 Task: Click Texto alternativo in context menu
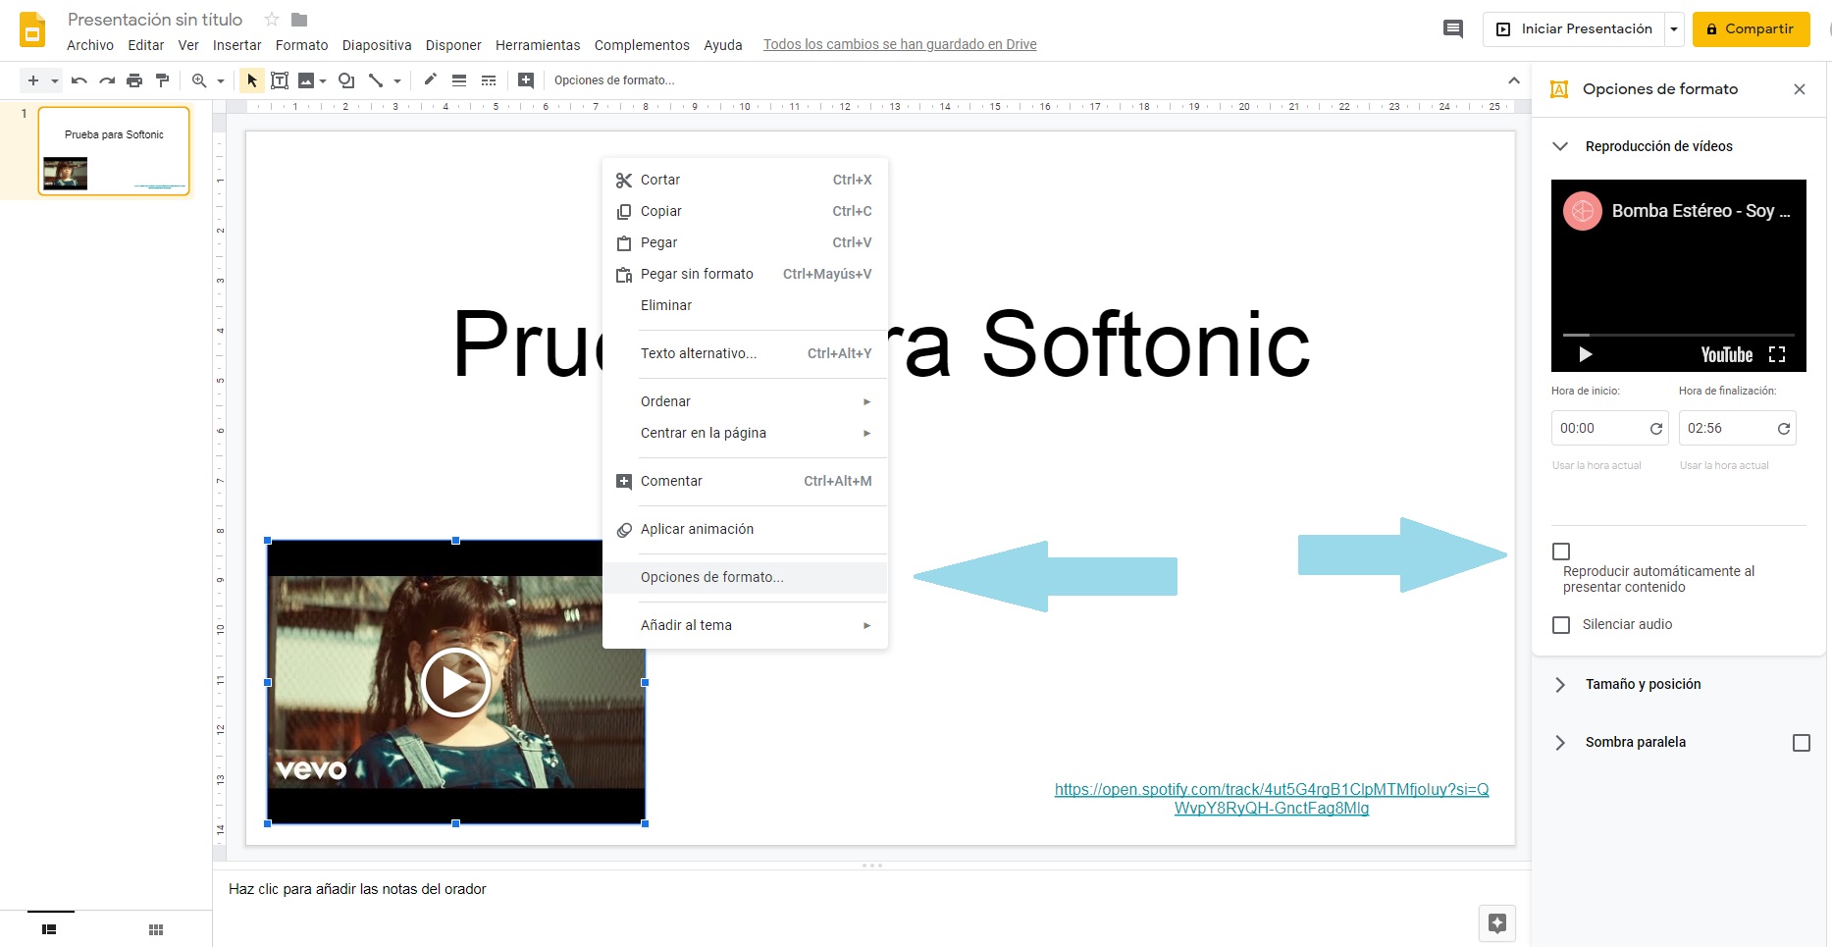point(745,353)
